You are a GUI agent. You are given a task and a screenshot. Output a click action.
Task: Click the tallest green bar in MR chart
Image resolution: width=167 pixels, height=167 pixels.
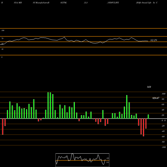point(48,105)
